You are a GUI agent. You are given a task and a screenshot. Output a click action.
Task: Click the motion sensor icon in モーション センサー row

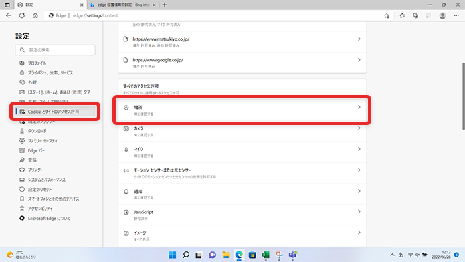point(126,170)
